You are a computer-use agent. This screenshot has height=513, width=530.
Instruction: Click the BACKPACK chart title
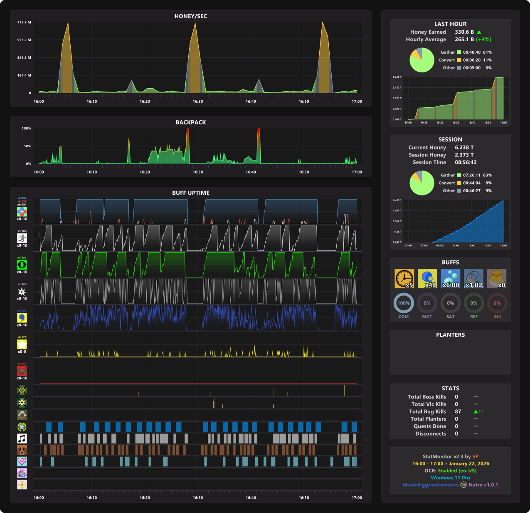point(191,122)
